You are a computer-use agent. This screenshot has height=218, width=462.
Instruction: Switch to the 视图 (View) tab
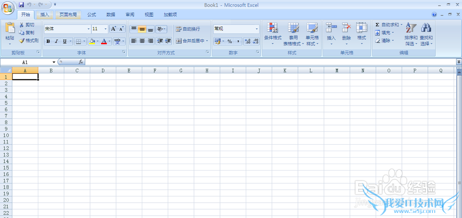coord(149,14)
